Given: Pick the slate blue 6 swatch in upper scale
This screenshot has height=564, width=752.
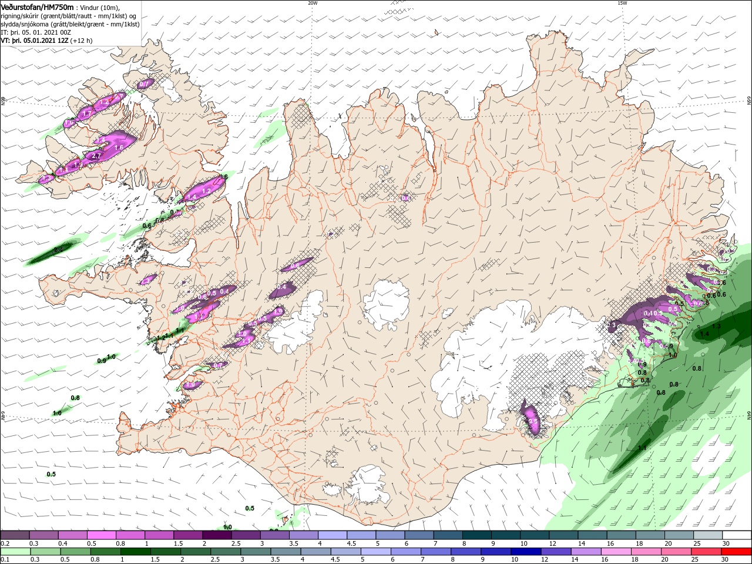Looking at the screenshot, I should 419,535.
